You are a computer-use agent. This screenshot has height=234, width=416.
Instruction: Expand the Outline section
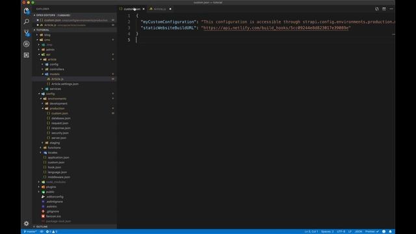pos(42,227)
